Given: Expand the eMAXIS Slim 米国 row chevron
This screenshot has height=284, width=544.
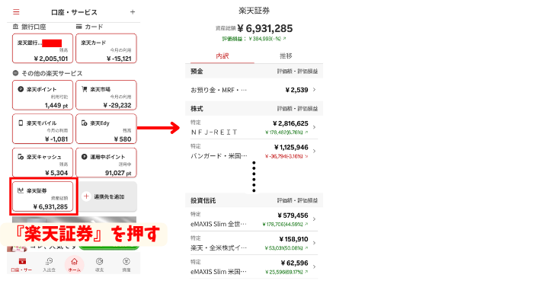Looking at the screenshot, I should tap(314, 267).
